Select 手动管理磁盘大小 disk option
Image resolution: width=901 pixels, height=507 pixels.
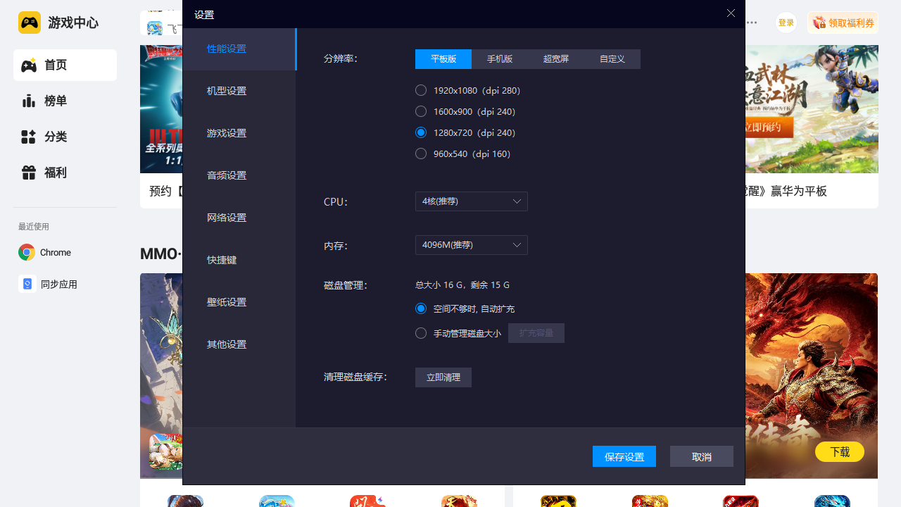click(458, 333)
